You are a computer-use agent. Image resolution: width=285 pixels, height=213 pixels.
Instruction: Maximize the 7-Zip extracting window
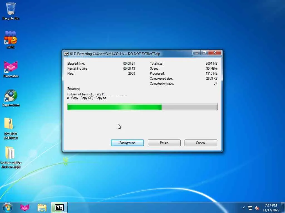204,53
